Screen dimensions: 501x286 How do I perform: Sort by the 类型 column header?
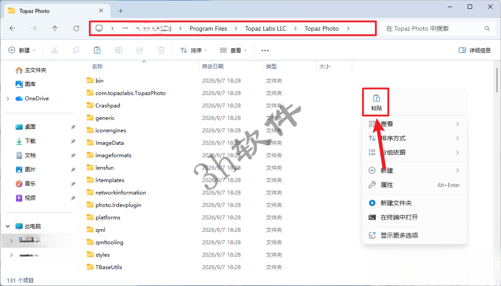coord(271,66)
